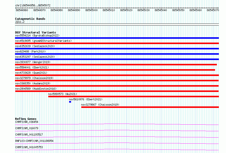The width and height of the screenshot is (226, 153).
Task: Click the magenta line for CHMP3|NM_001005753
Action: 117,149
